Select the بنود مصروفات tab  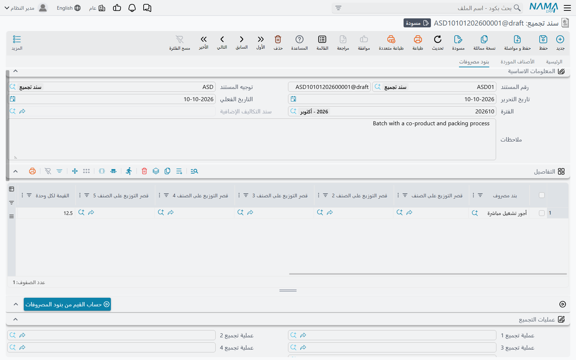(474, 62)
